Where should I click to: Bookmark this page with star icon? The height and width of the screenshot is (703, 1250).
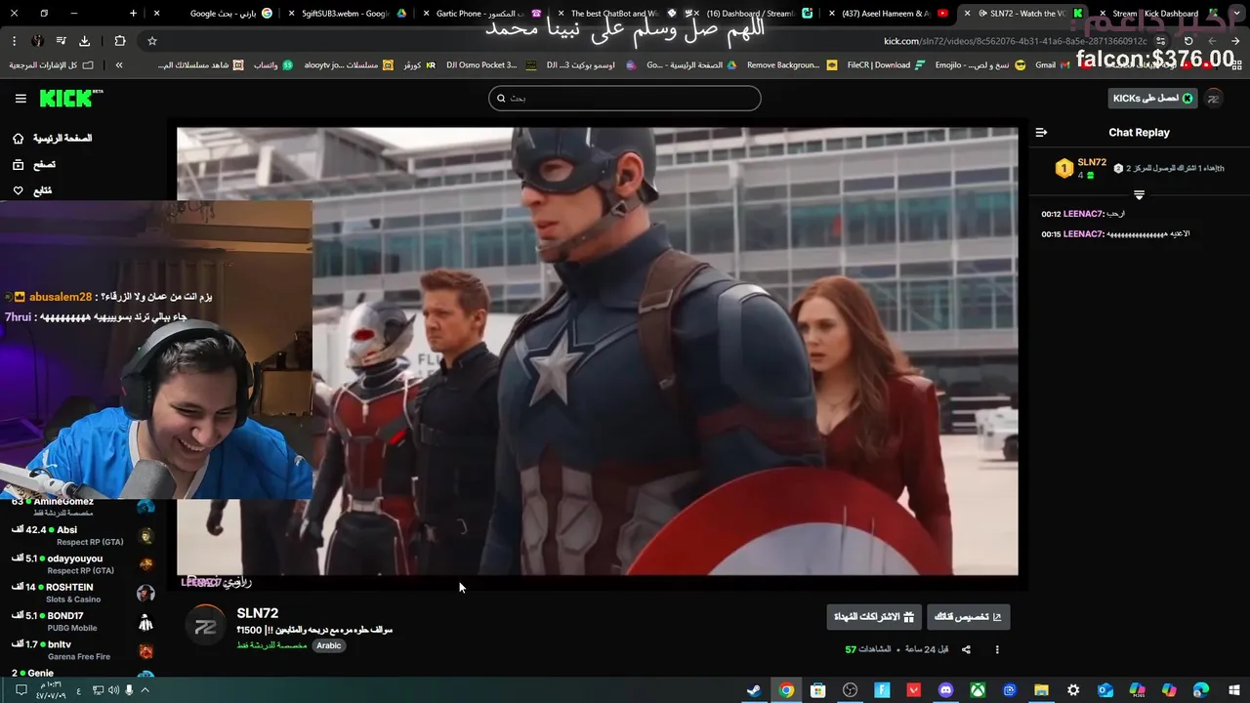point(152,41)
